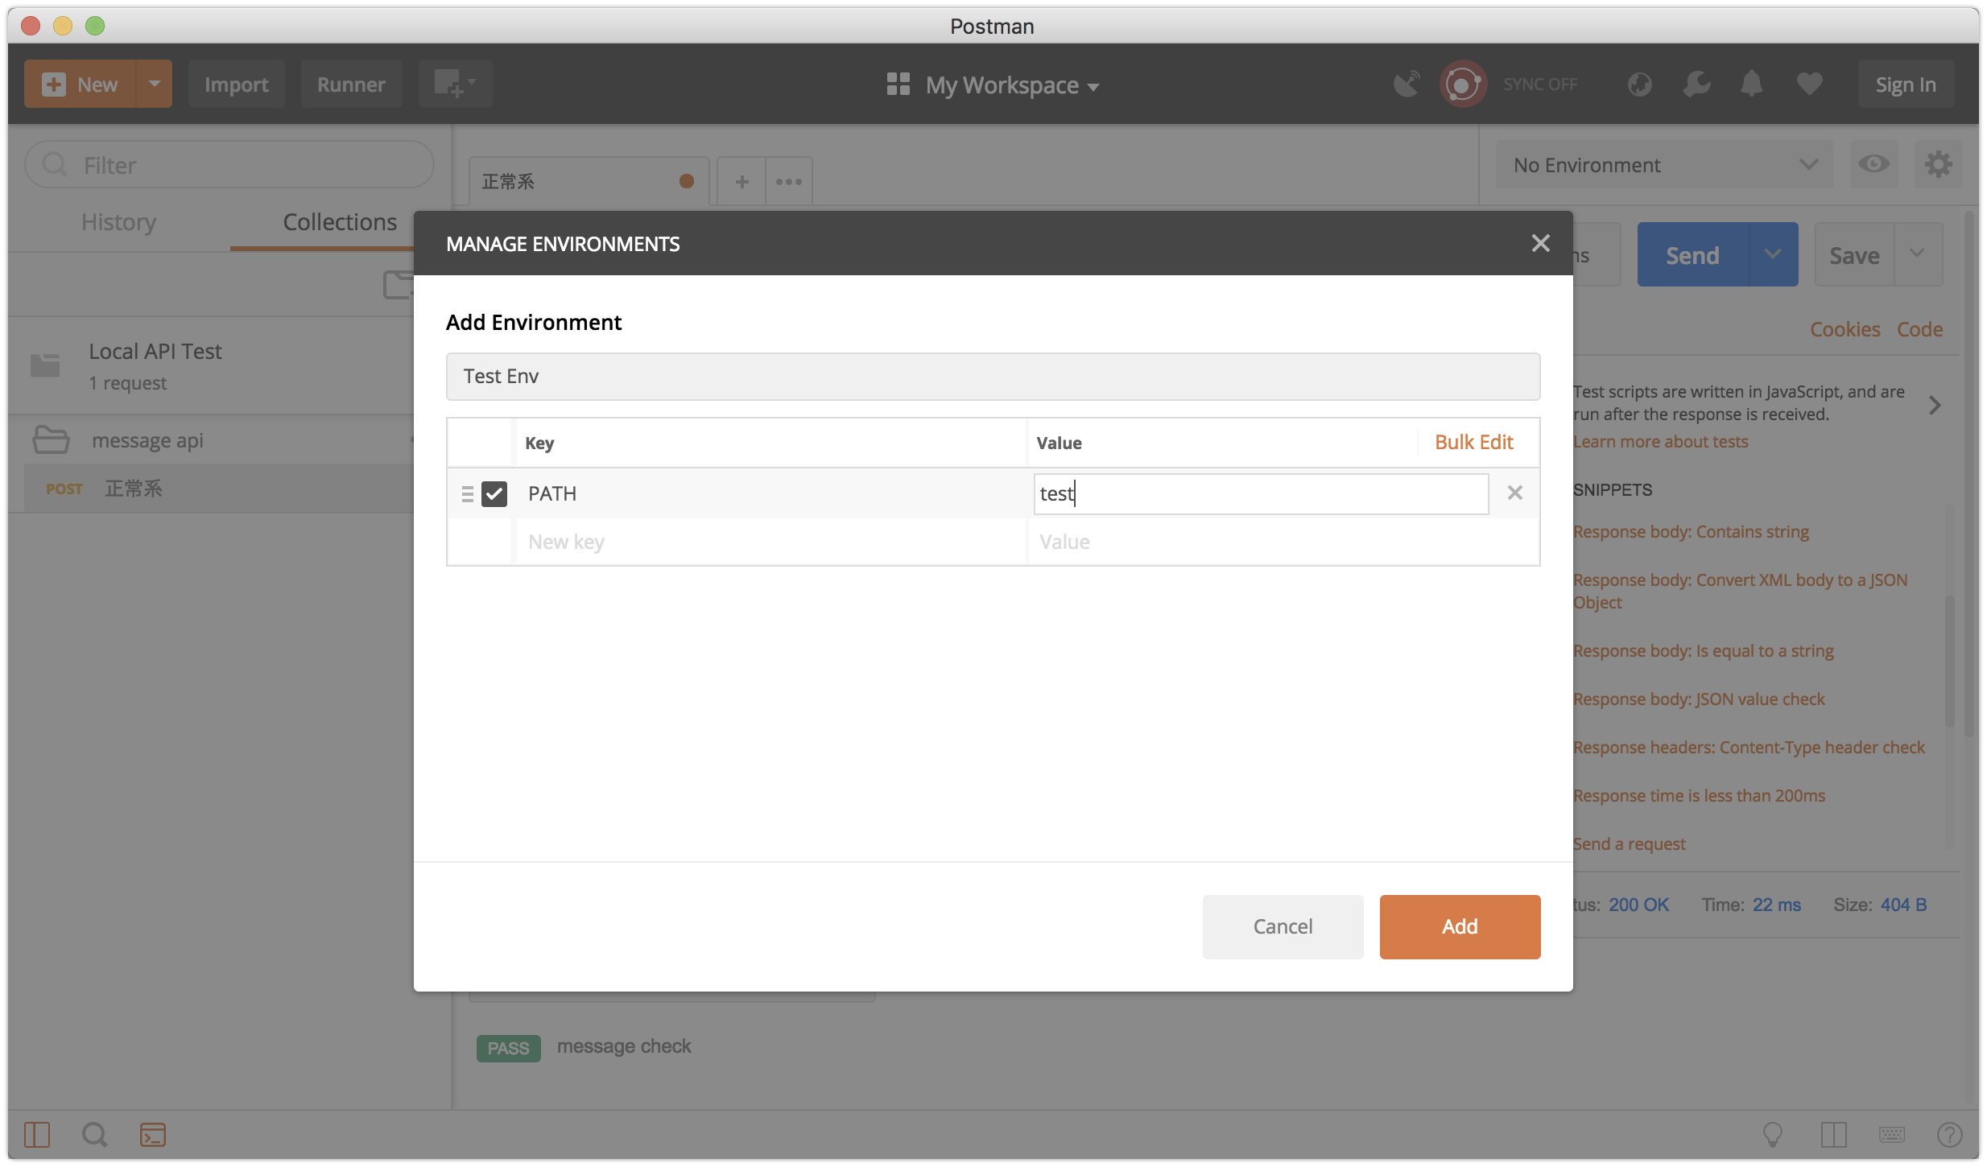Open the New button dropdown arrow

coord(154,84)
